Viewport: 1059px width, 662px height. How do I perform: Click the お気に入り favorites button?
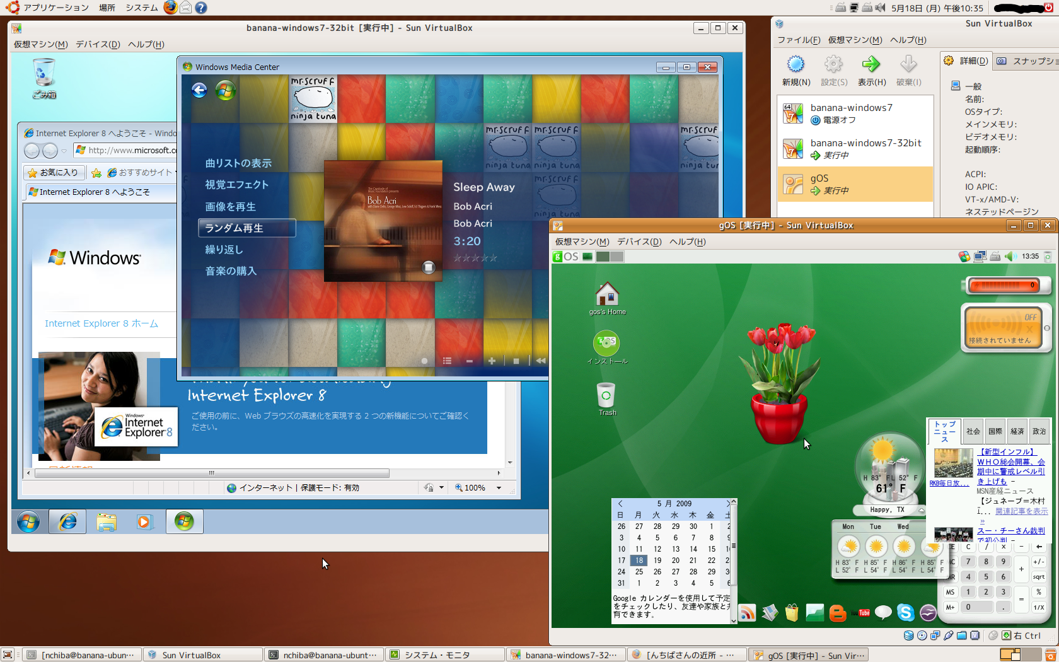click(x=53, y=172)
